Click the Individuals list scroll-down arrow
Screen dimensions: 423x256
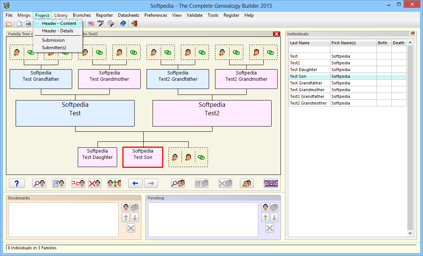[x=410, y=233]
